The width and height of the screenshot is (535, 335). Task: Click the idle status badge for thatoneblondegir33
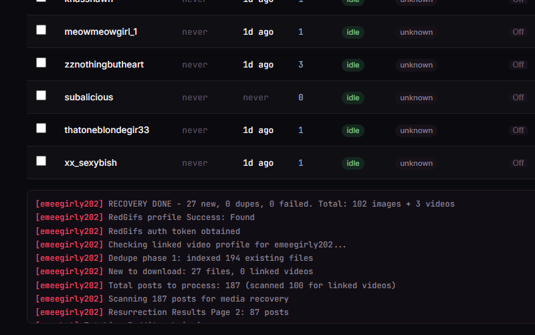tap(353, 130)
